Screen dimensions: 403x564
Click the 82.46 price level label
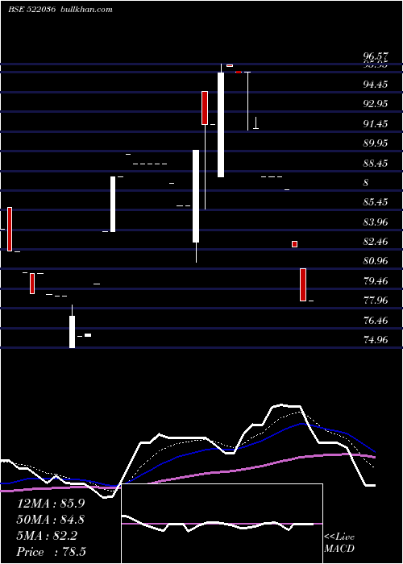[x=376, y=242]
